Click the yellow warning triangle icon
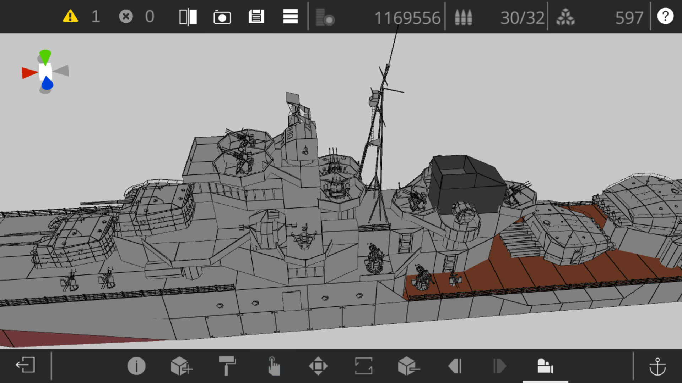Viewport: 682px width, 383px height. (x=70, y=16)
